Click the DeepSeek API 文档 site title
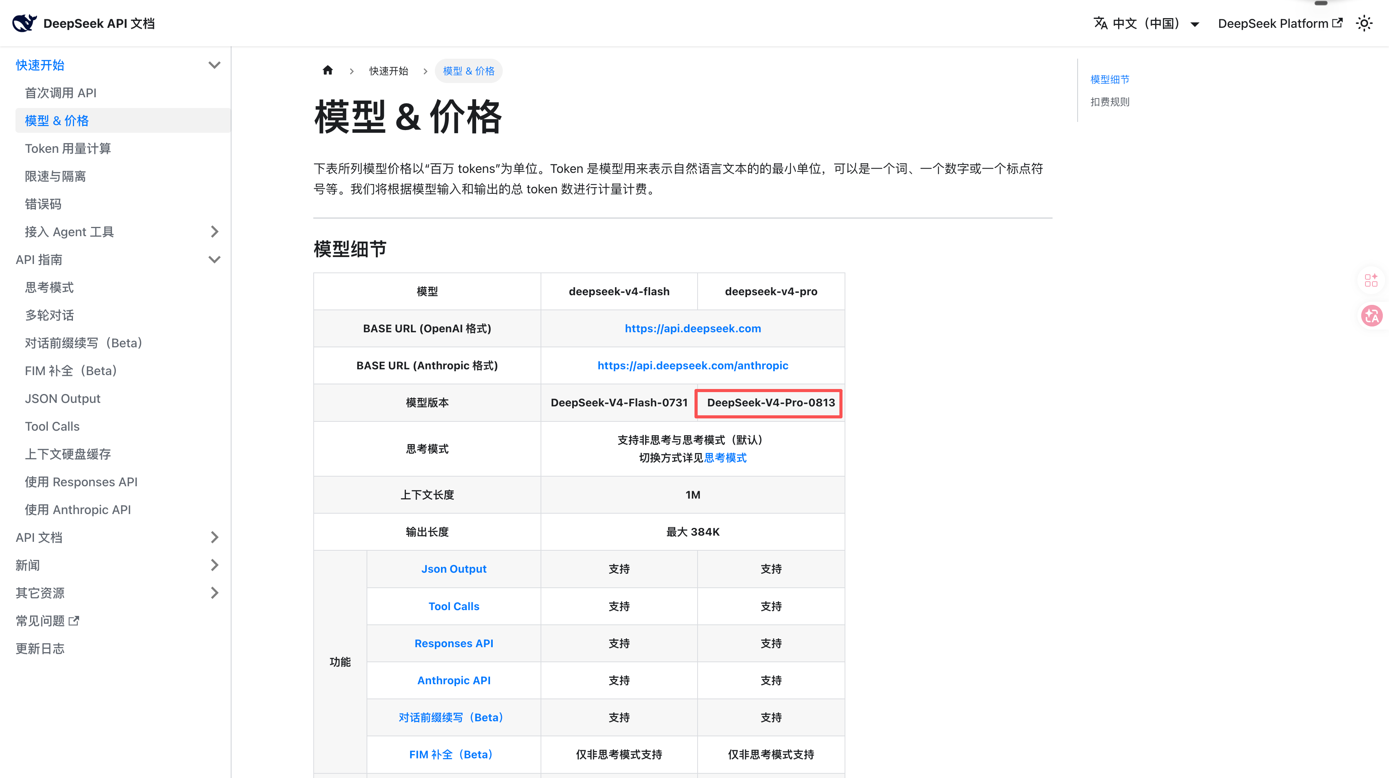The image size is (1389, 778). 99,23
